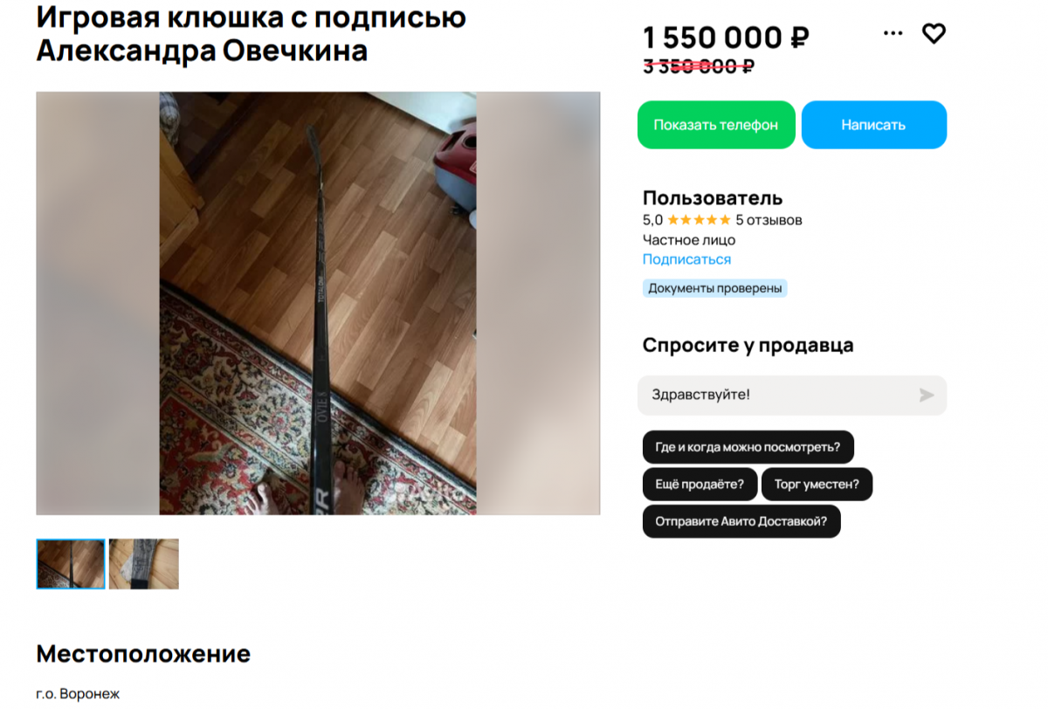
Task: Select quick question Отправите Авито Доставкой?
Action: click(741, 521)
